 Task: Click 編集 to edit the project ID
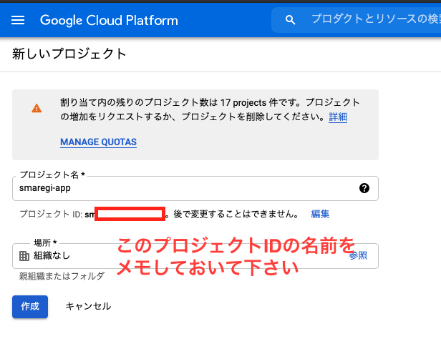point(320,214)
